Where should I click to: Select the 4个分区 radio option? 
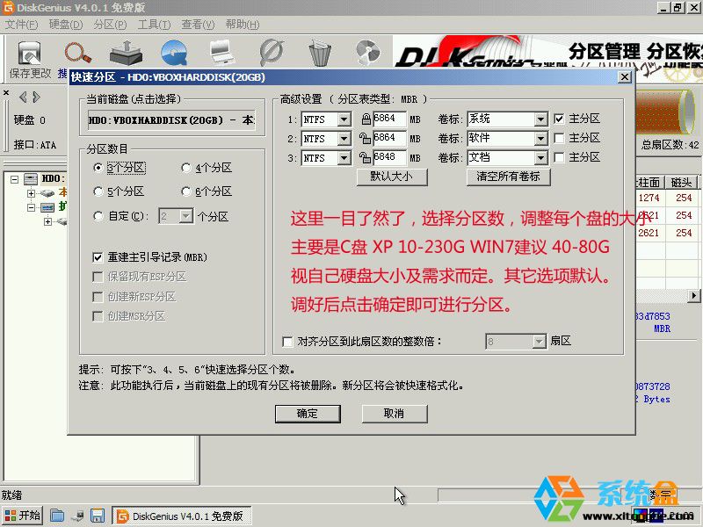point(185,168)
